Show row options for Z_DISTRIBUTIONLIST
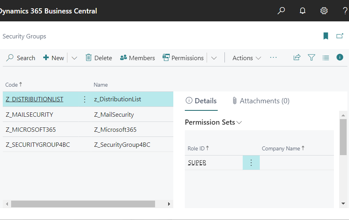Image resolution: width=349 pixels, height=220 pixels. [x=84, y=99]
